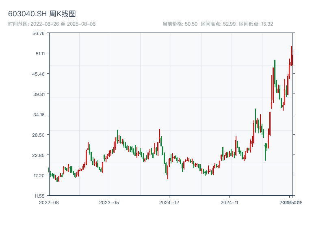The image size is (325, 244).
Task: Click the 39.81 y-axis label
Action: (x=39, y=94)
